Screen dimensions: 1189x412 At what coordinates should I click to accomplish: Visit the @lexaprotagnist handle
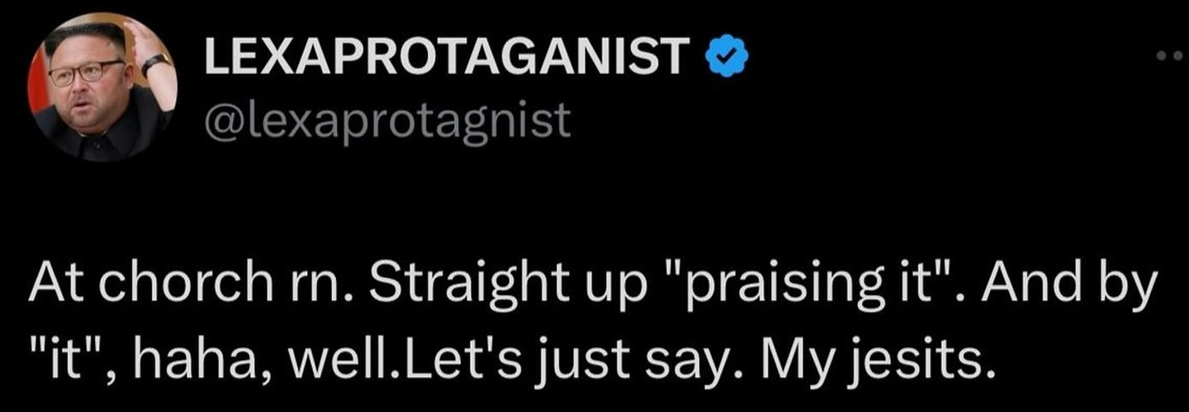[x=386, y=121]
